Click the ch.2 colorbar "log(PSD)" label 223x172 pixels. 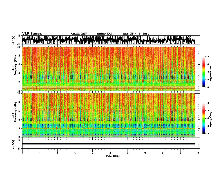coord(211,119)
